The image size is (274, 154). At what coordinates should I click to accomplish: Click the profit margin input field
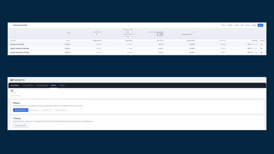(x=128, y=37)
